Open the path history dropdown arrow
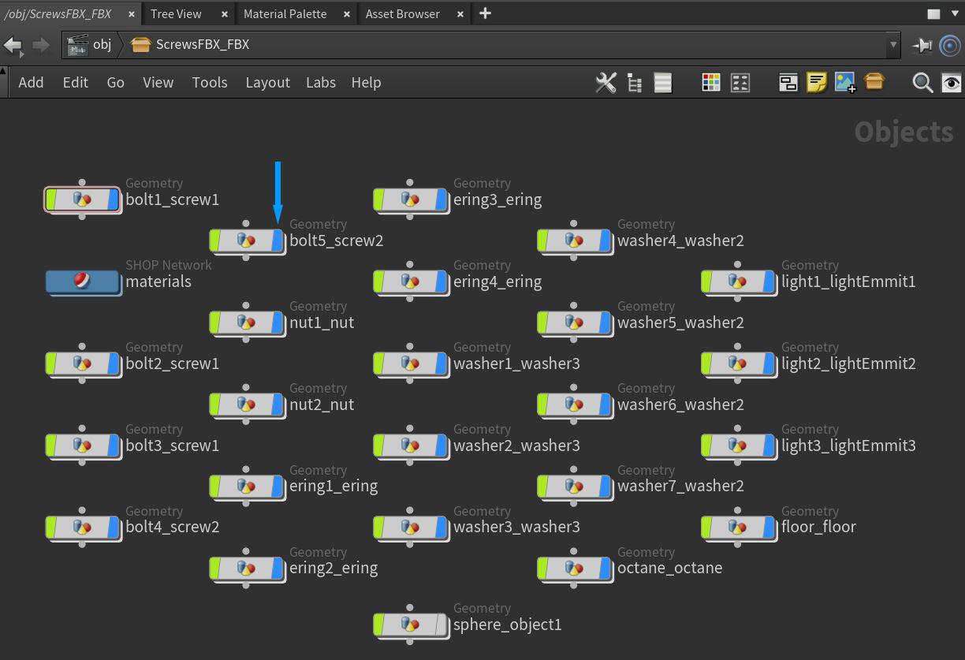Screen dimensions: 965x660 point(892,45)
